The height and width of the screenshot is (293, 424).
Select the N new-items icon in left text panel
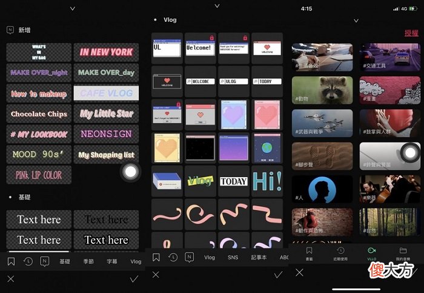(45, 261)
